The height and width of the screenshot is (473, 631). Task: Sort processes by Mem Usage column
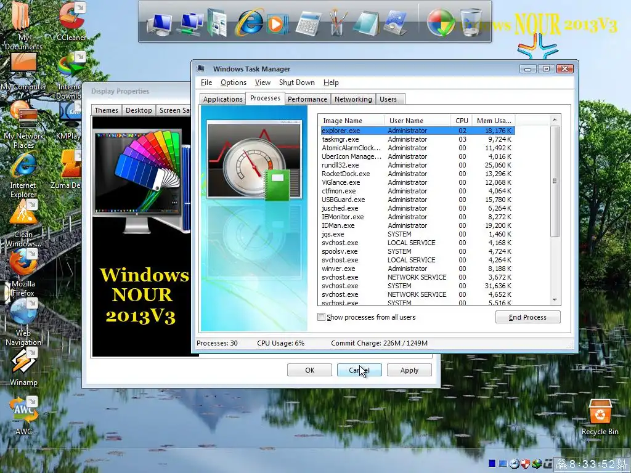point(494,120)
